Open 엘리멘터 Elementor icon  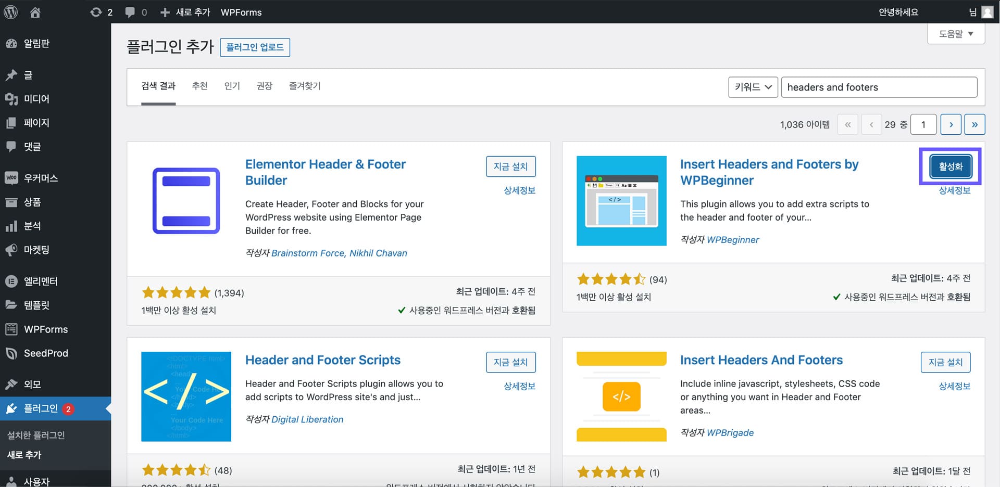coord(11,281)
